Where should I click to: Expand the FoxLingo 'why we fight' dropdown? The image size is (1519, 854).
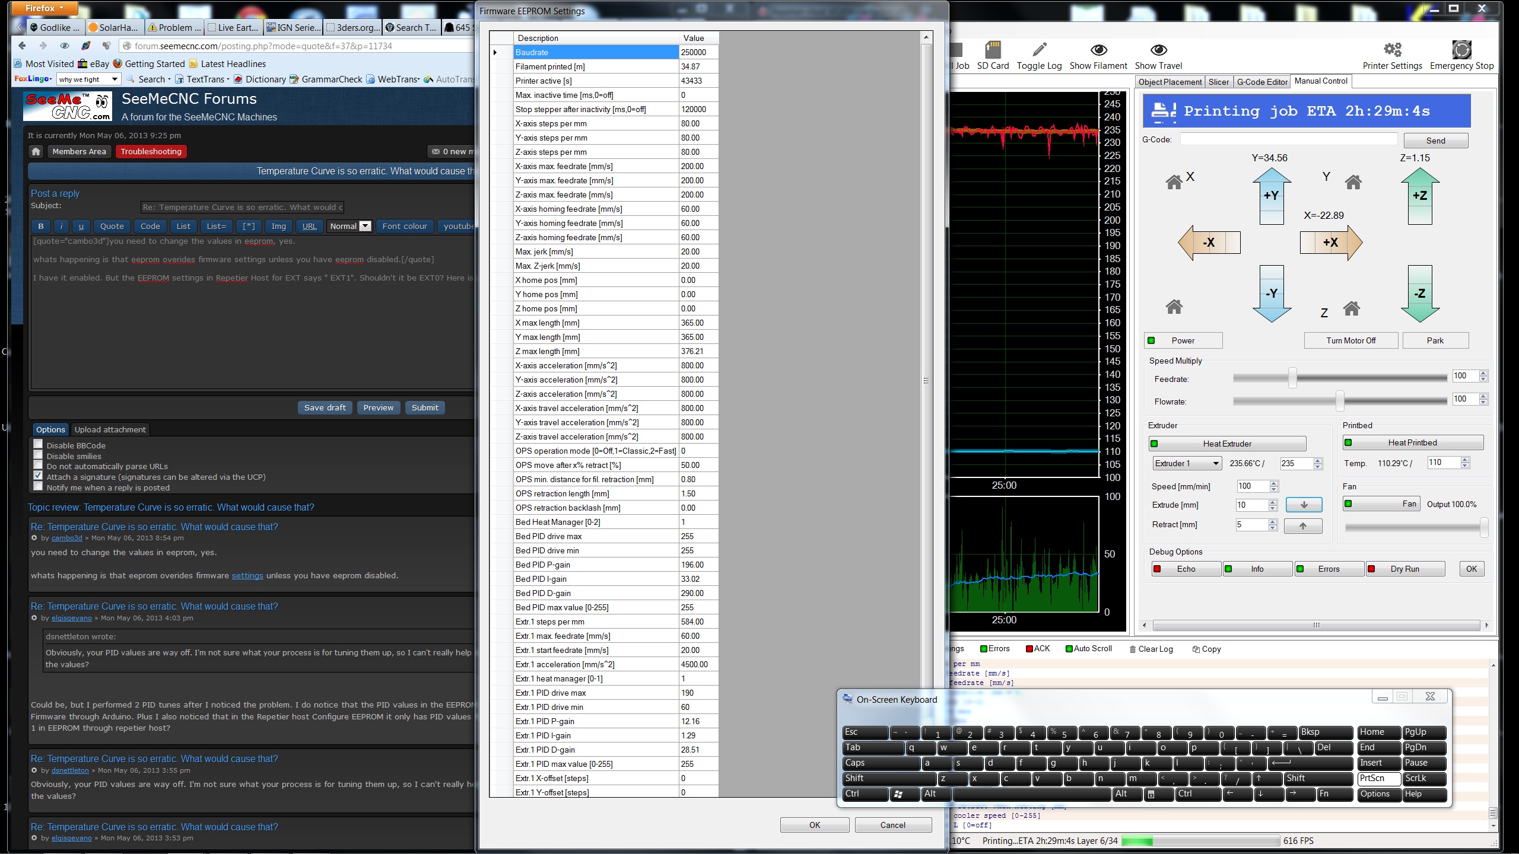[115, 79]
